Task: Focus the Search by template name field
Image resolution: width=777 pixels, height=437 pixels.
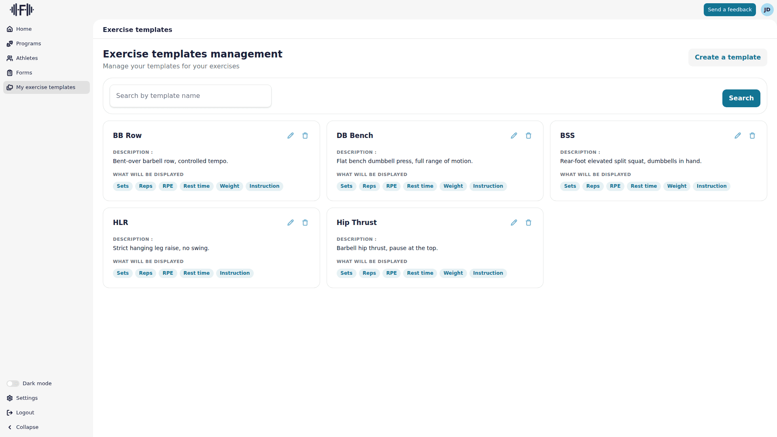Action: pyautogui.click(x=191, y=96)
